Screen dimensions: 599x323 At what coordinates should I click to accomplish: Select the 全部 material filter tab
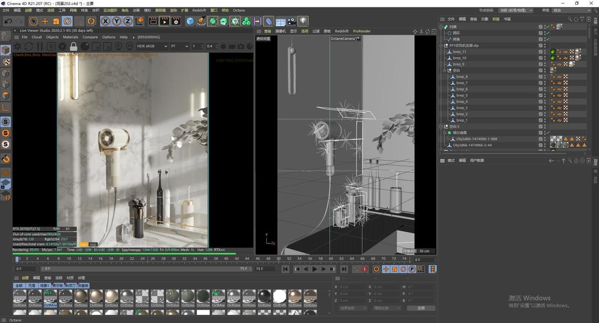(19, 286)
